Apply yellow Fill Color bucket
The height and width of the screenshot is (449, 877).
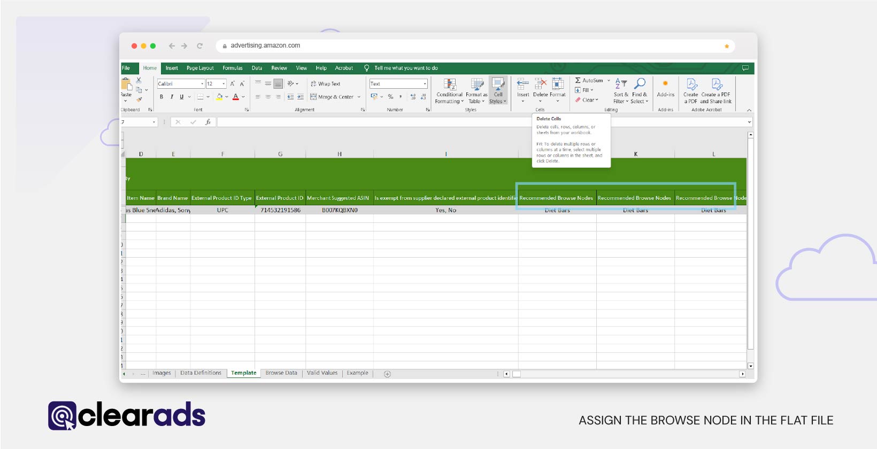coord(219,97)
